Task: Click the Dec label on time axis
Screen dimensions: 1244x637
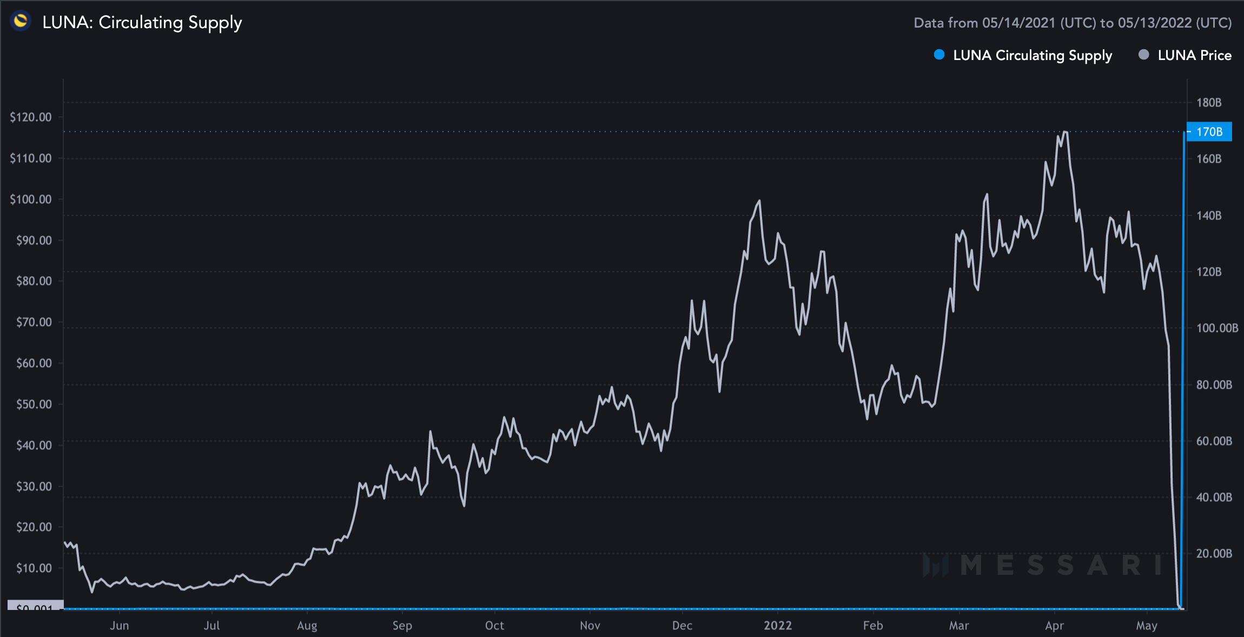Action: (683, 626)
